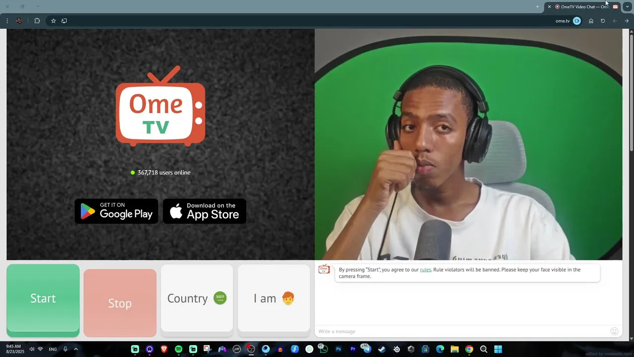Open Microsoft Store from the taskbar

(x=425, y=349)
